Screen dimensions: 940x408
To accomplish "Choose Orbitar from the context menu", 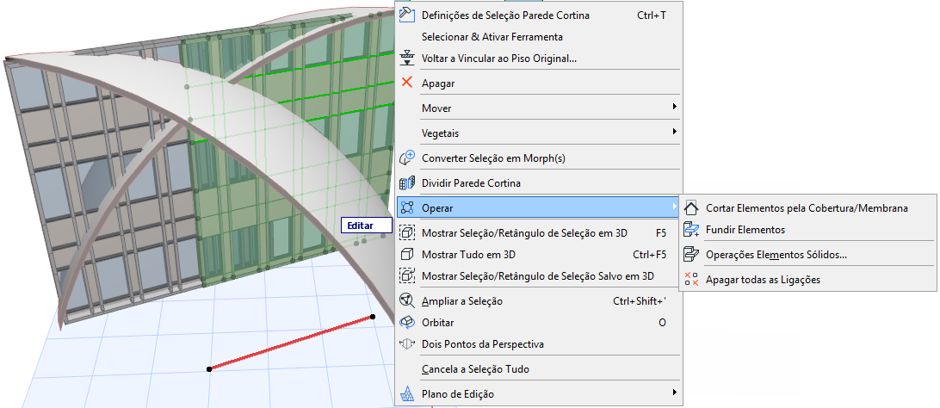I will click(539, 322).
